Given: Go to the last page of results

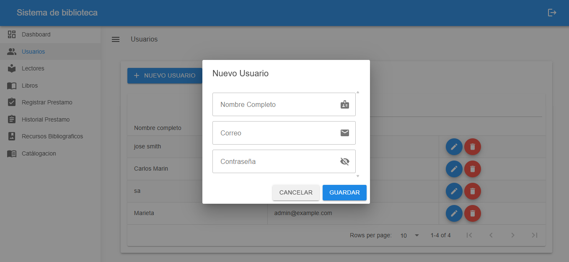Looking at the screenshot, I should tap(535, 235).
